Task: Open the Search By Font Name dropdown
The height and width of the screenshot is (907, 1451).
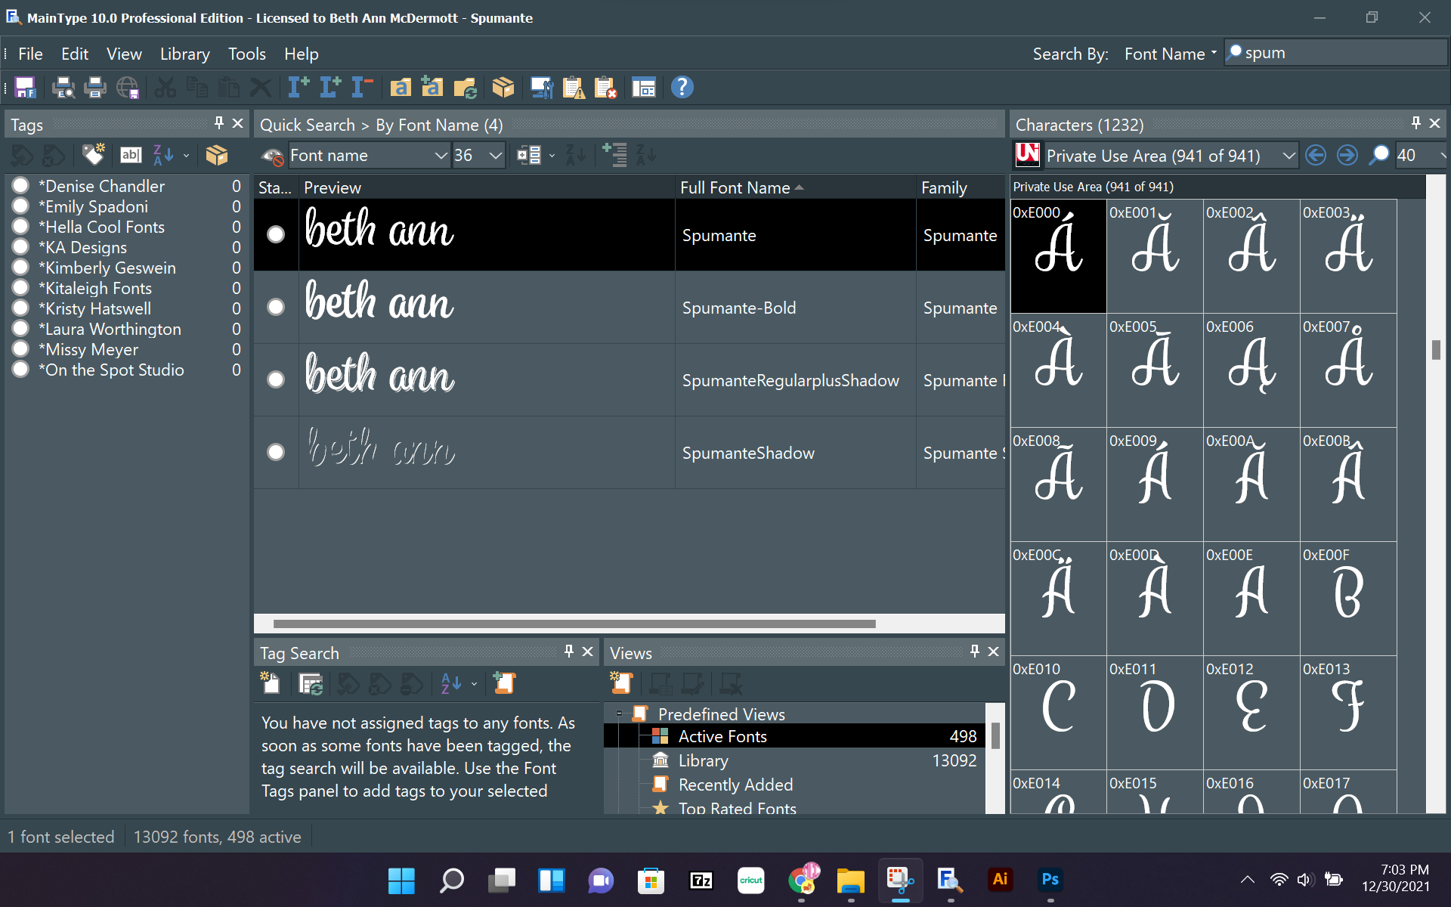Action: 1171,54
